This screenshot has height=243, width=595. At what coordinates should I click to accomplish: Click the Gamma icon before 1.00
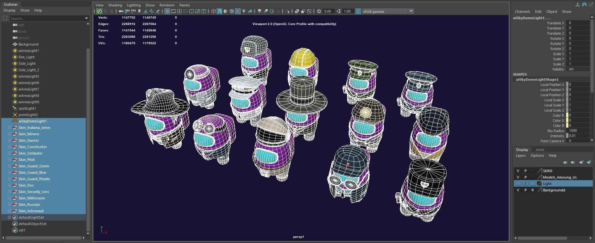pyautogui.click(x=338, y=11)
